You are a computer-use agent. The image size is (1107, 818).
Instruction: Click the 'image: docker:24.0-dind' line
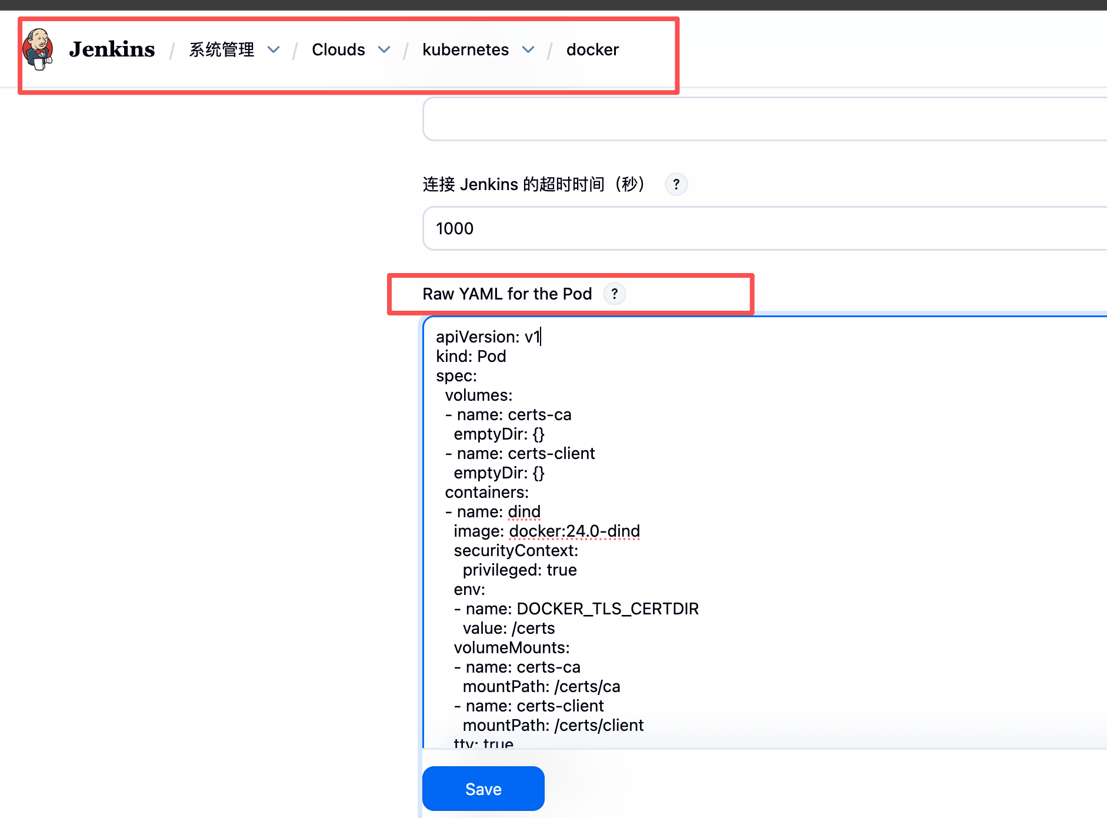click(546, 531)
